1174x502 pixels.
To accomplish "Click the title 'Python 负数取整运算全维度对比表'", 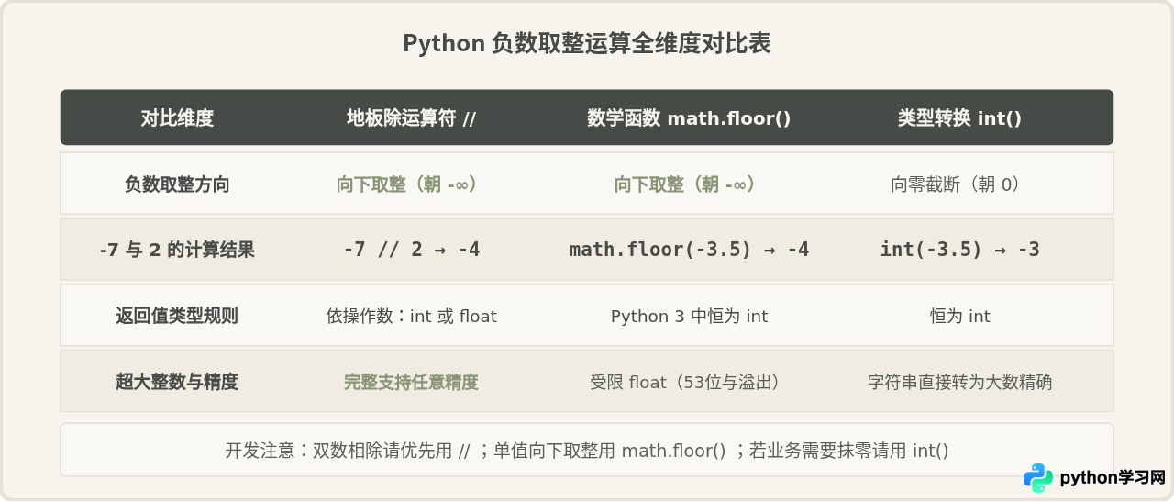I will 587,44.
